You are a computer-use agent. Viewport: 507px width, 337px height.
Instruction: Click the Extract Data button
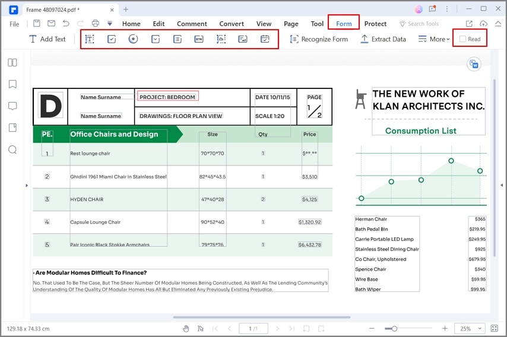pyautogui.click(x=383, y=39)
